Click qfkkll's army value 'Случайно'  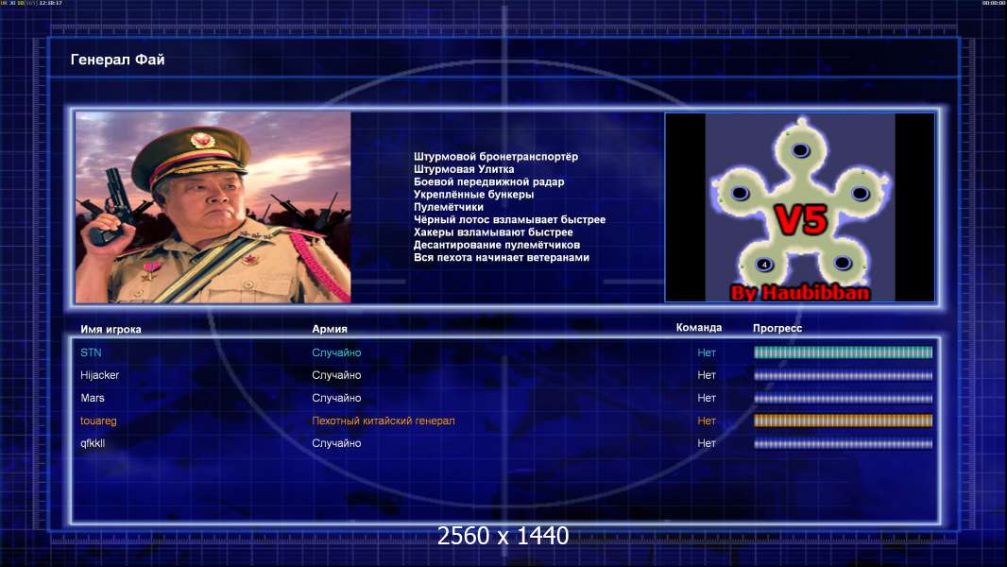[x=336, y=443]
